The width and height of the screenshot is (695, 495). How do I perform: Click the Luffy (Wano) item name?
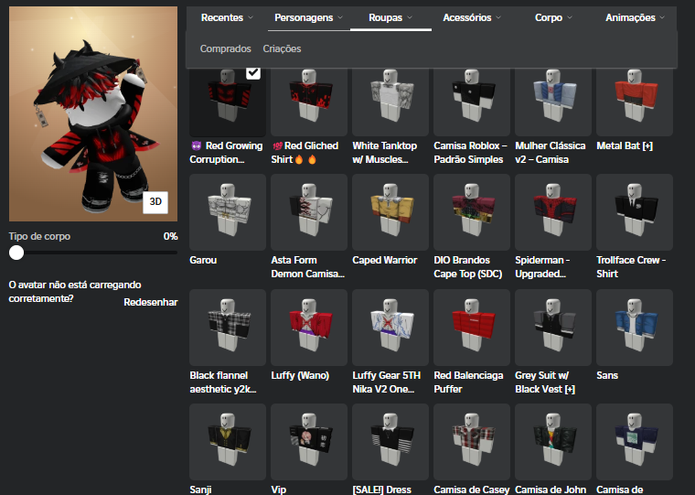[300, 376]
